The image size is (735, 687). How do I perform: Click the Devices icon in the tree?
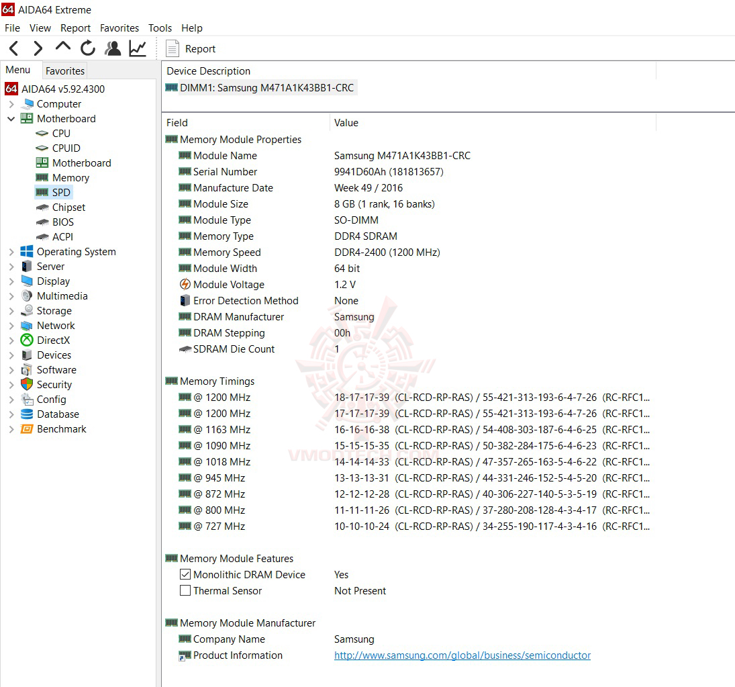pyautogui.click(x=27, y=355)
